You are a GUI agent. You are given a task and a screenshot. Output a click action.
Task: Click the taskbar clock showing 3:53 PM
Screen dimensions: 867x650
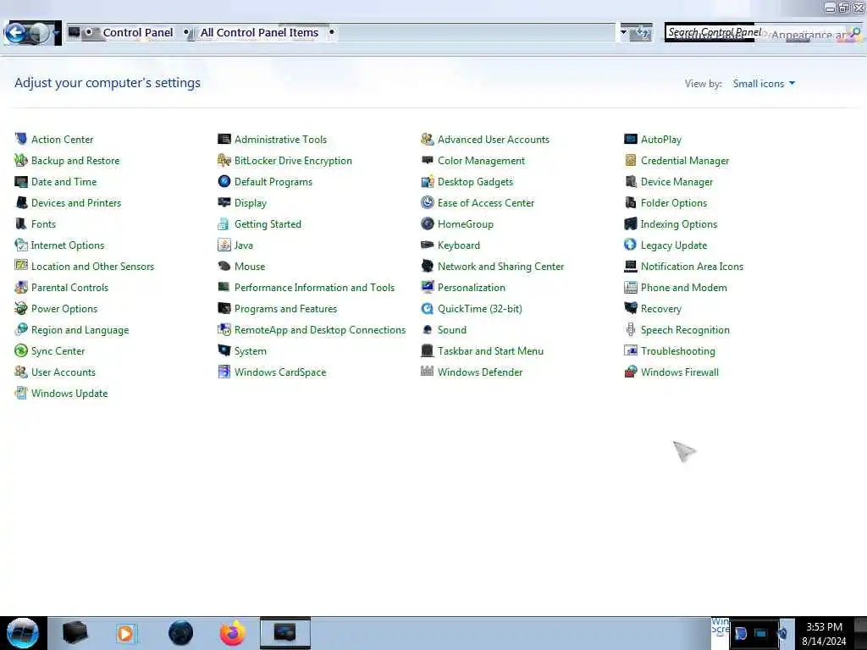[824, 633]
